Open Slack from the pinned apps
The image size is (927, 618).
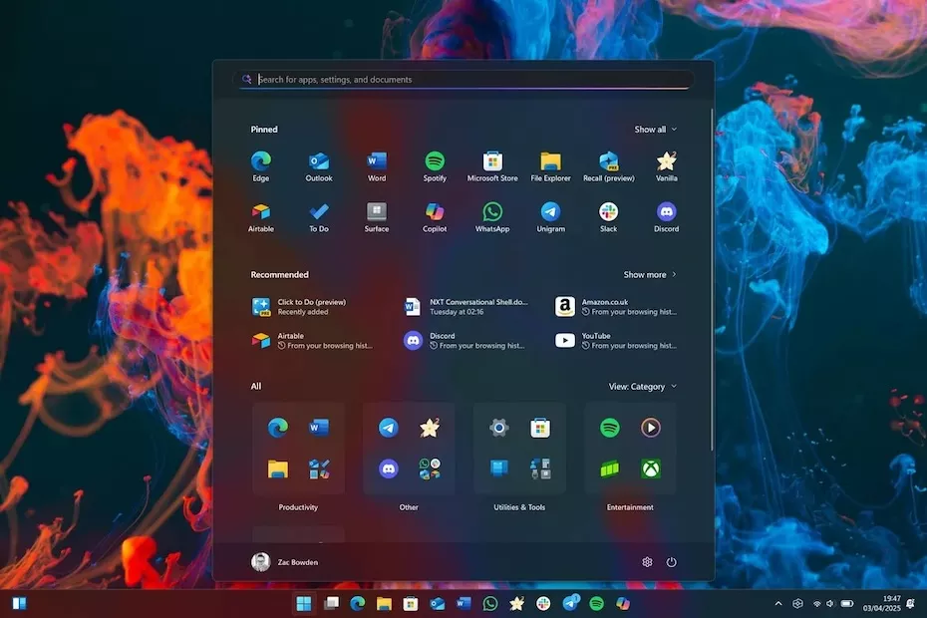click(x=608, y=210)
